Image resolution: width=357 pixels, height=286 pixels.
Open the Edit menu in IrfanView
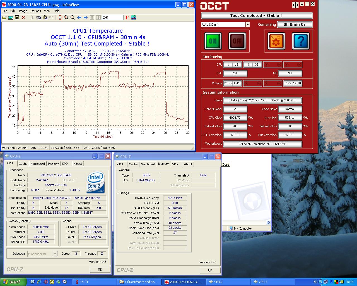coord(13,11)
